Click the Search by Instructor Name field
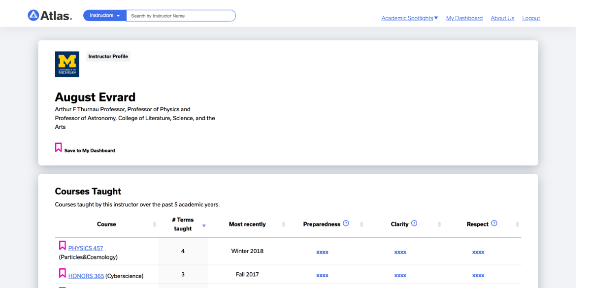 tap(180, 16)
